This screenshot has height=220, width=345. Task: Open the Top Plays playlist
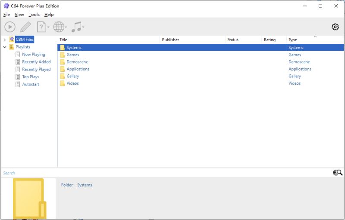[x=31, y=76]
